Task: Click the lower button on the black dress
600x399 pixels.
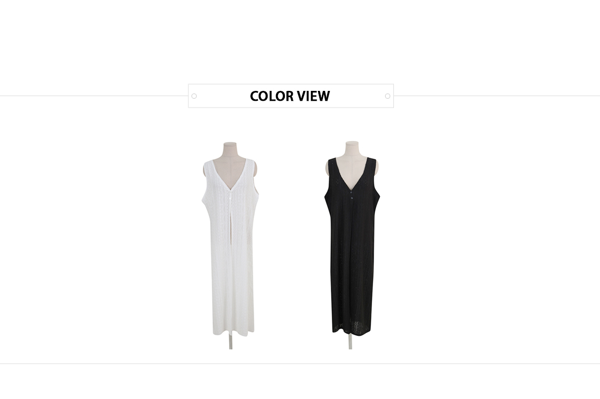Action: click(352, 198)
